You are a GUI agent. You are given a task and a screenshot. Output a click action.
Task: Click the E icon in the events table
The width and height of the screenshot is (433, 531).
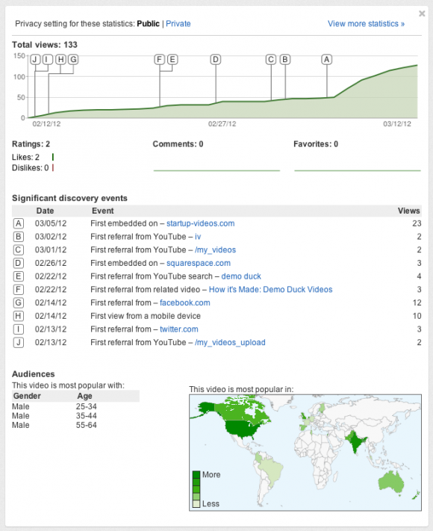coord(18,276)
